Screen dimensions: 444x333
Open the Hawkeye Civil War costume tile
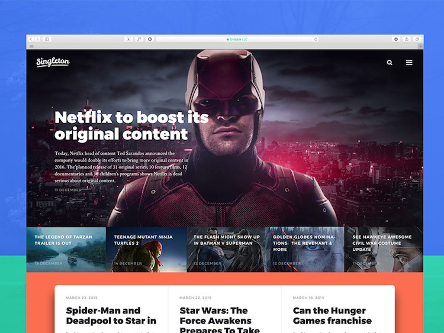click(x=384, y=250)
